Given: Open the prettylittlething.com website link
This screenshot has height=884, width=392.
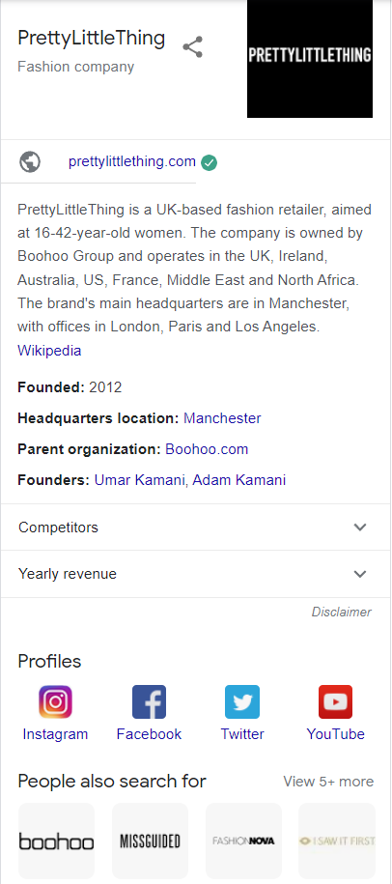Looking at the screenshot, I should pyautogui.click(x=131, y=161).
